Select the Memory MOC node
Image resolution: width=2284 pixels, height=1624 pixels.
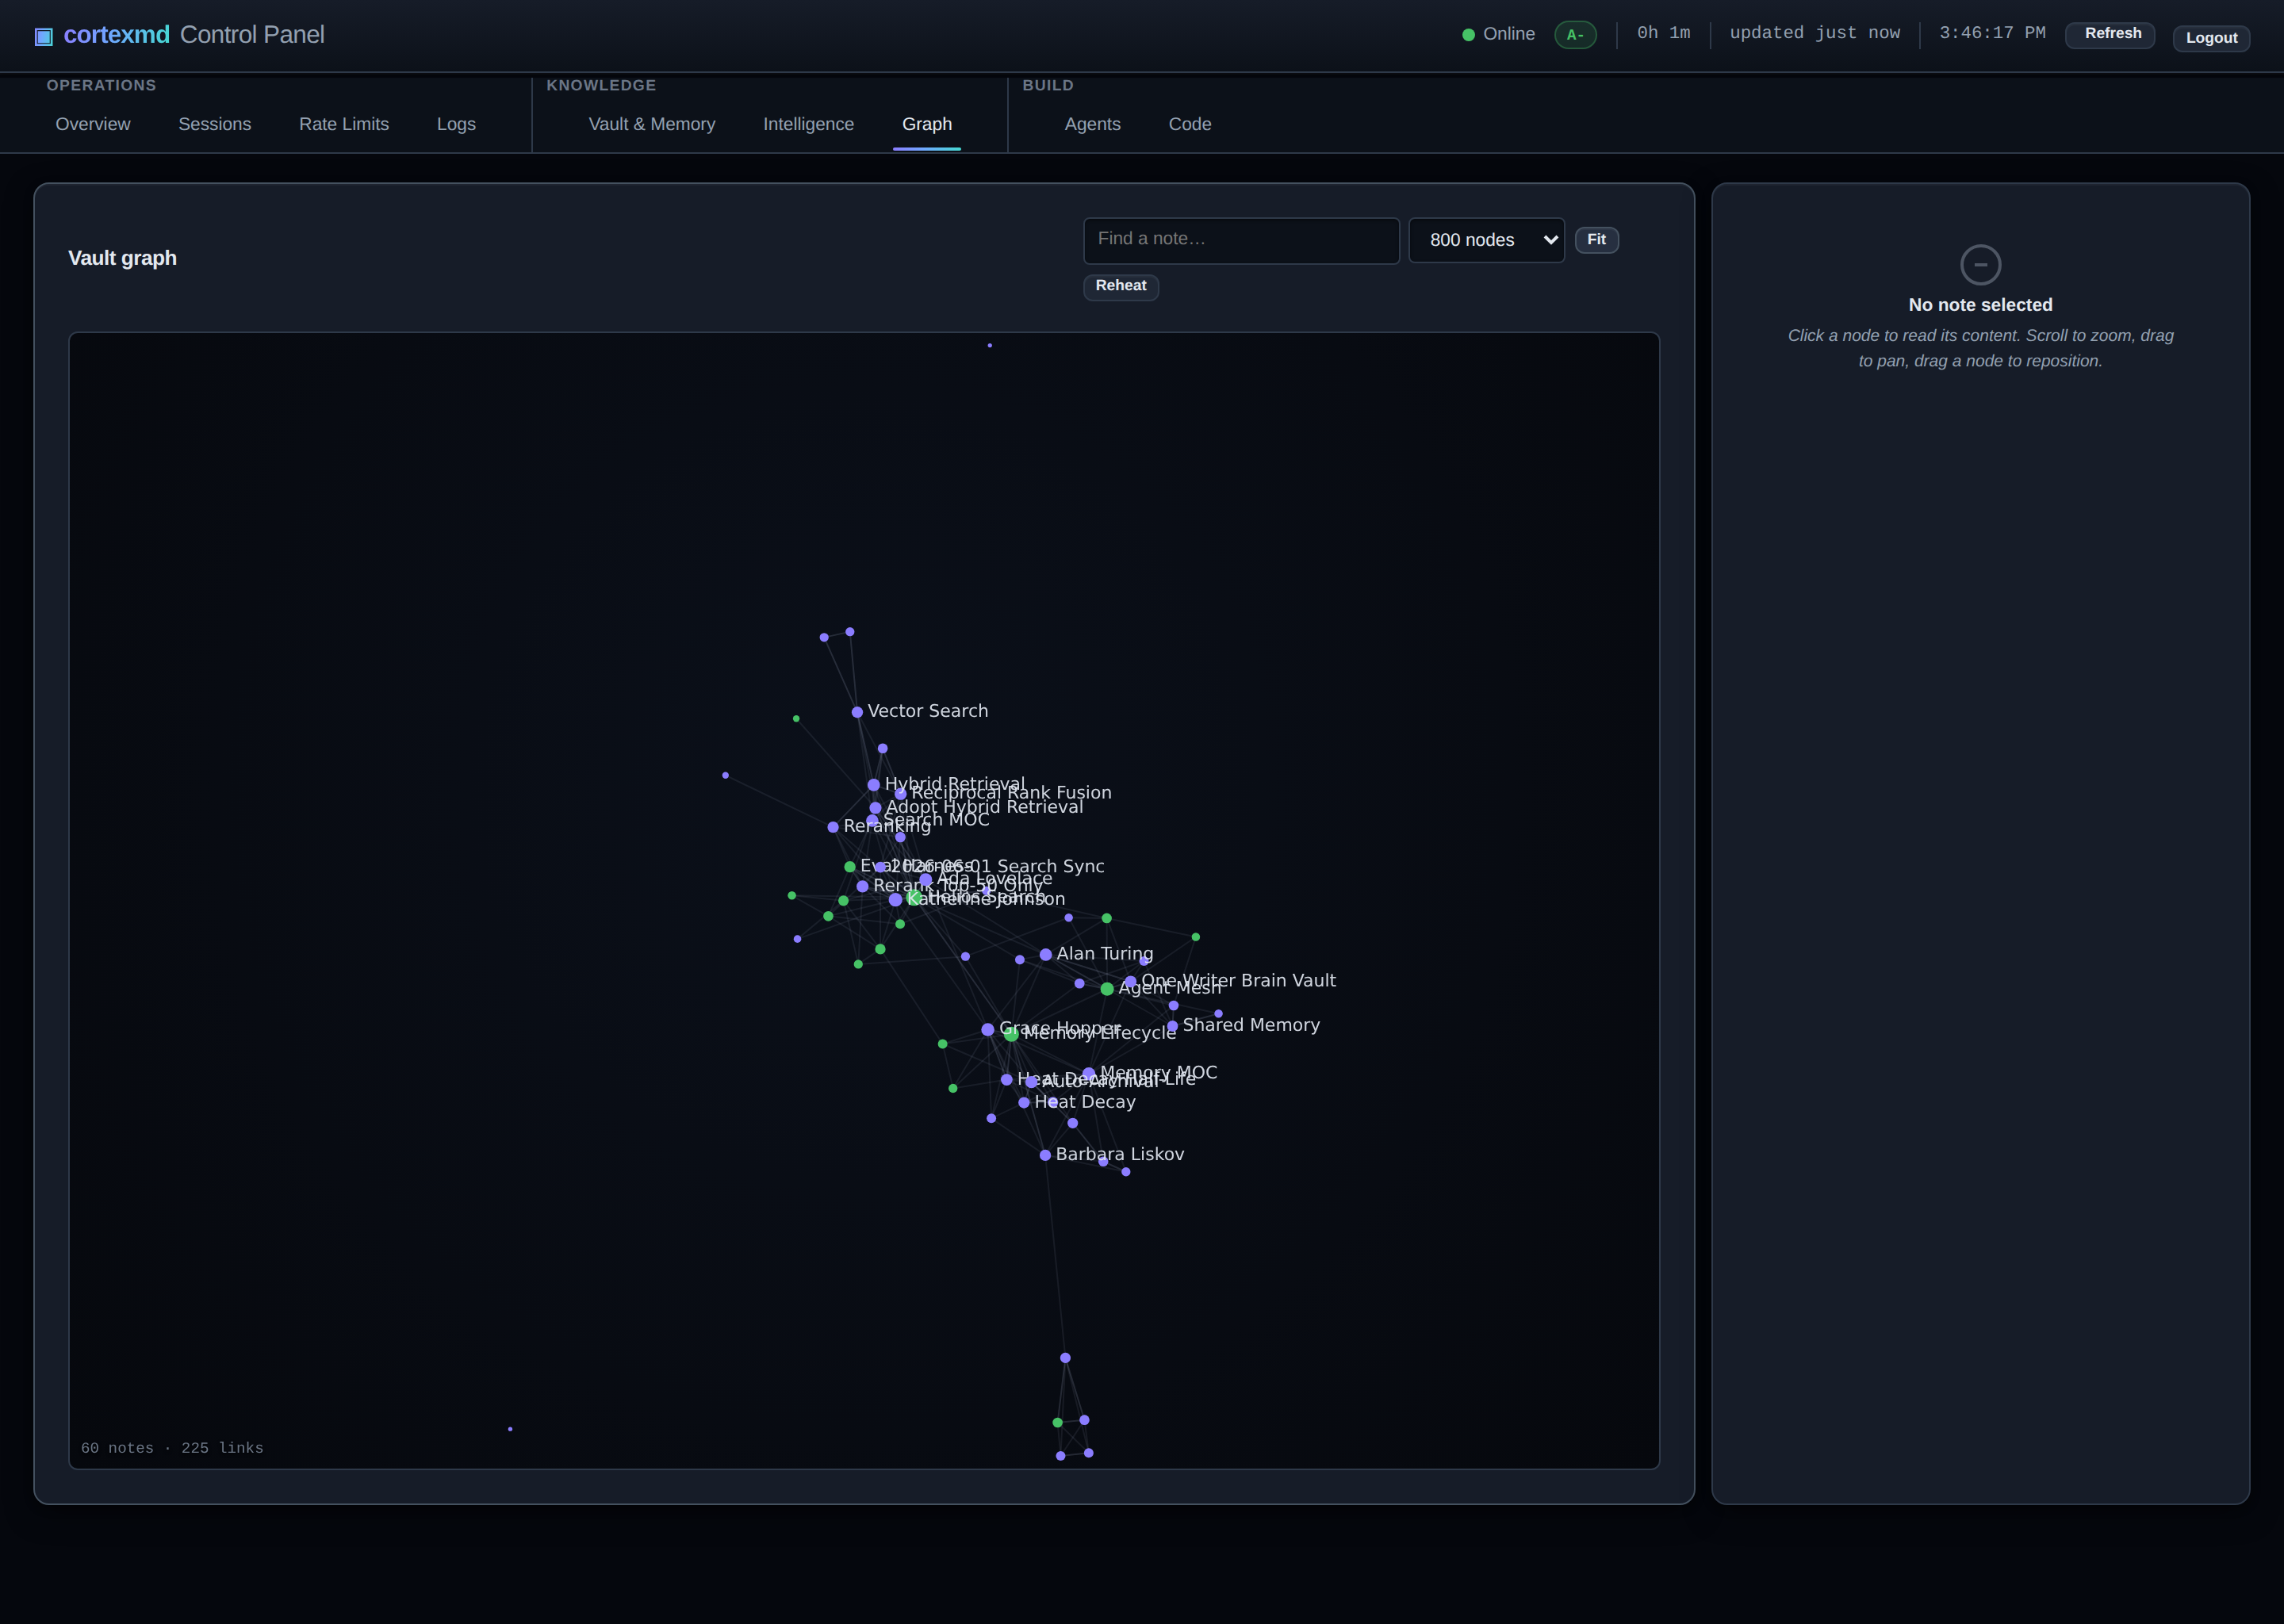pos(1089,1074)
